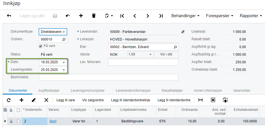Click the Delete trash icon
The width and height of the screenshot is (265, 128).
click(x=94, y=16)
